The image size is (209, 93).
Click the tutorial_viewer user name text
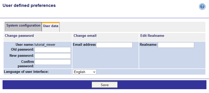coord(45,45)
